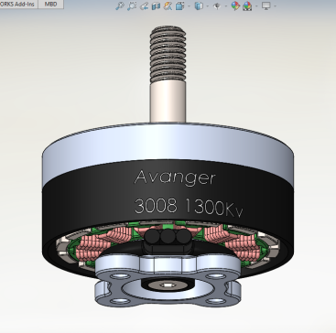Image resolution: width=336 pixels, height=333 pixels.
Task: Select the smooth unthreaded shaft section
Action: pos(168,102)
